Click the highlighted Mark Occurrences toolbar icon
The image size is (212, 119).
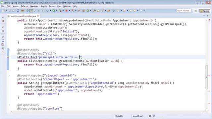pyautogui.click(x=31, y=11)
